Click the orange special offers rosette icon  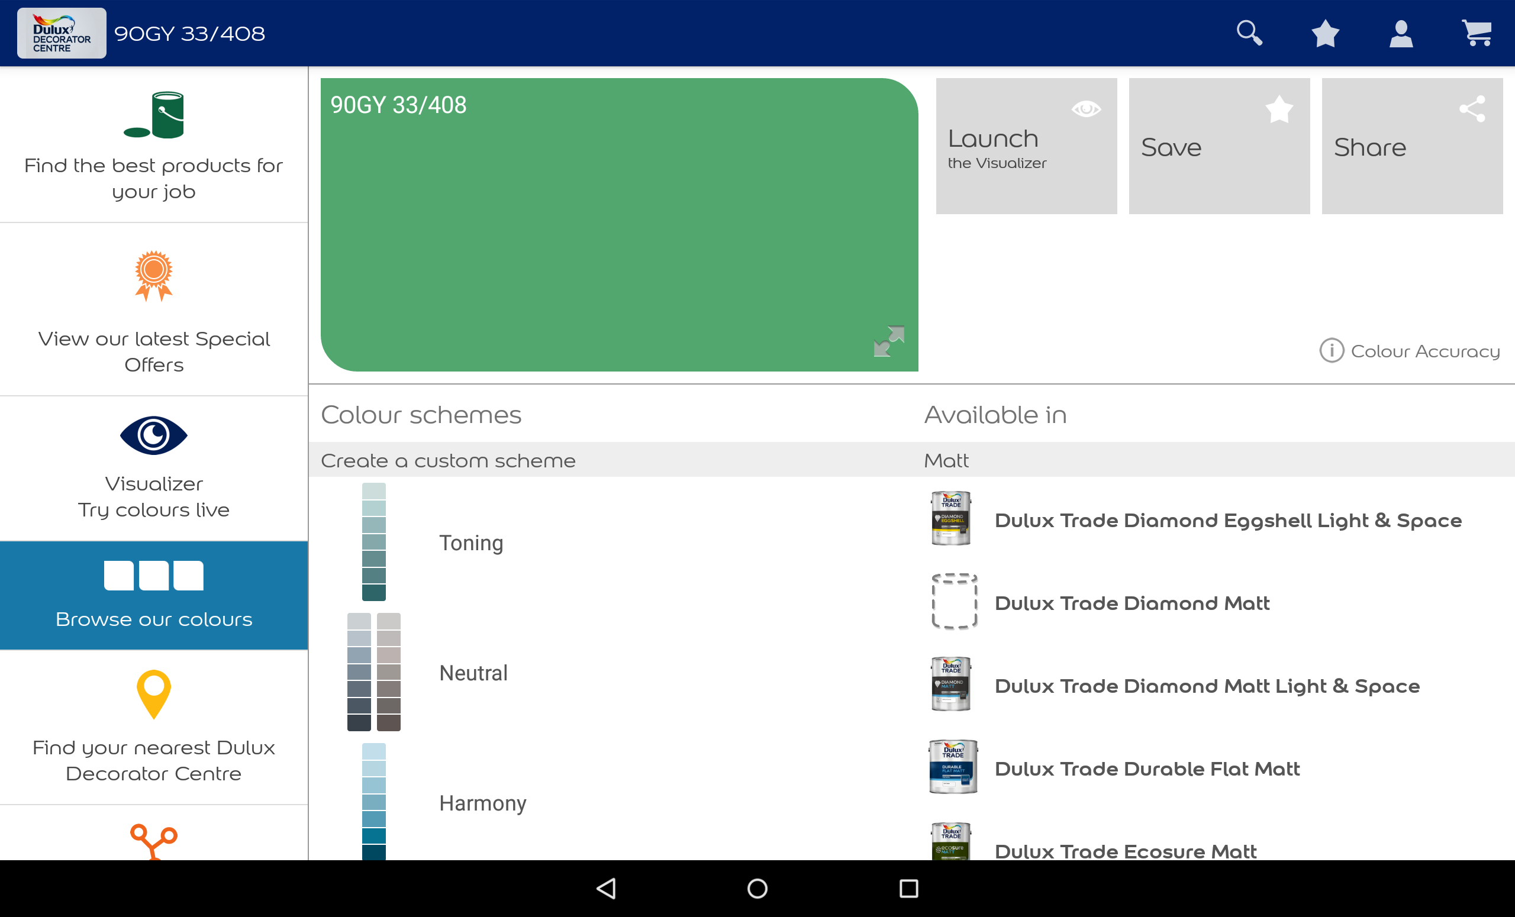154,275
